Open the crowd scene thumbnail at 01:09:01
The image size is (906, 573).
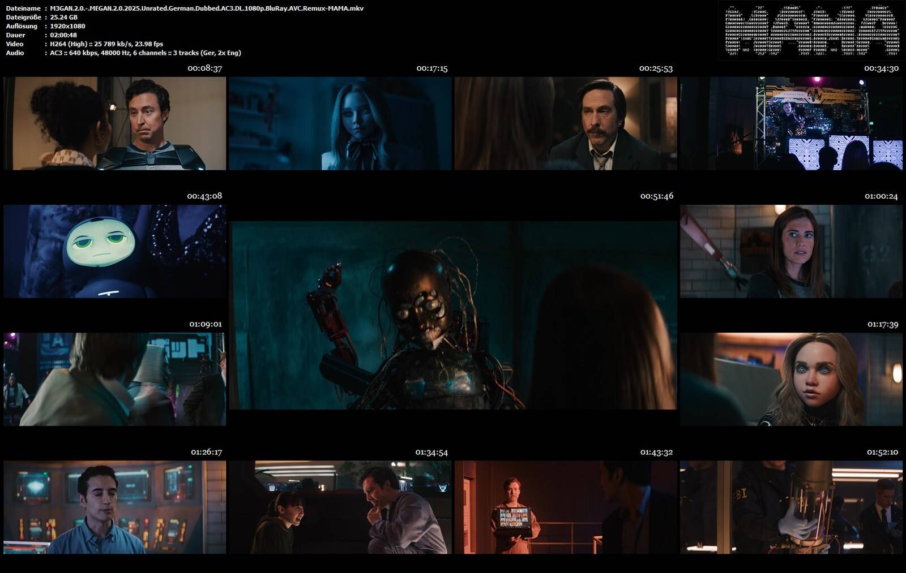115,379
